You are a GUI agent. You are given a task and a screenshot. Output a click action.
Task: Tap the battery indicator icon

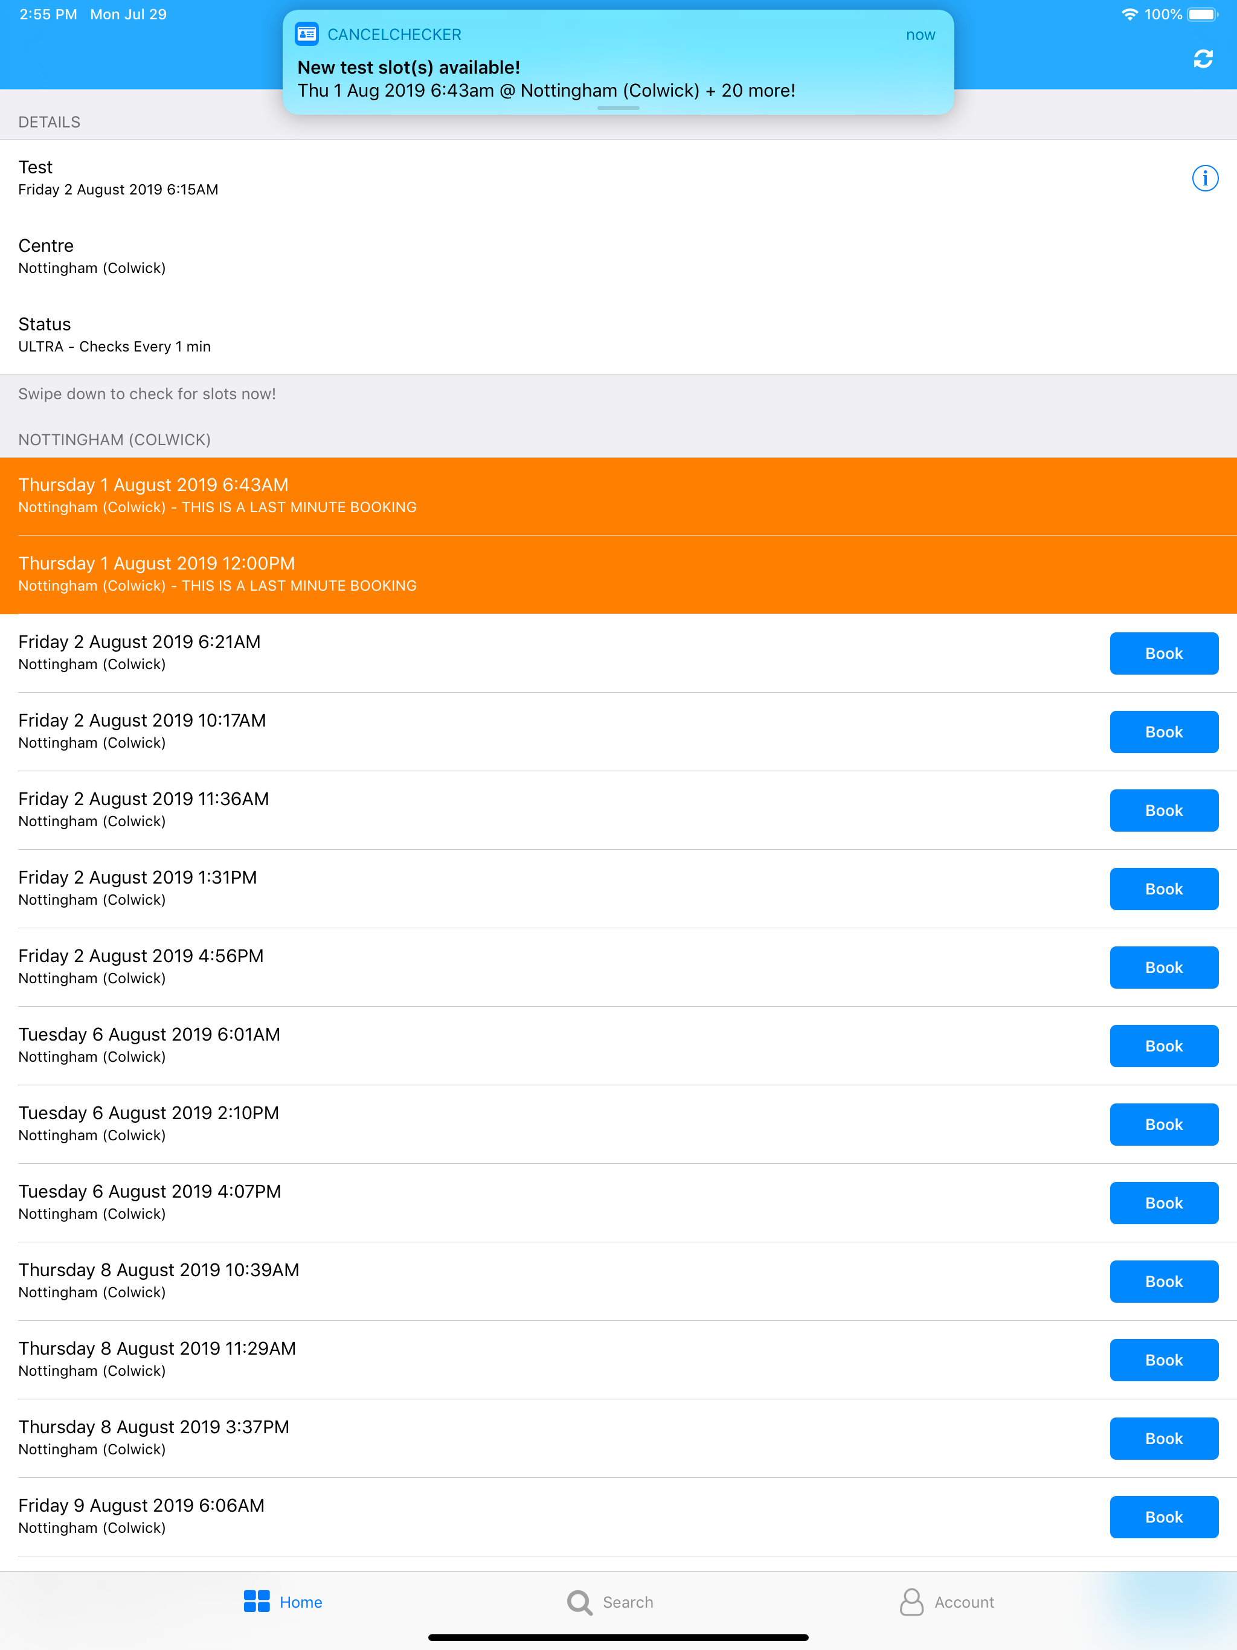click(x=1203, y=14)
